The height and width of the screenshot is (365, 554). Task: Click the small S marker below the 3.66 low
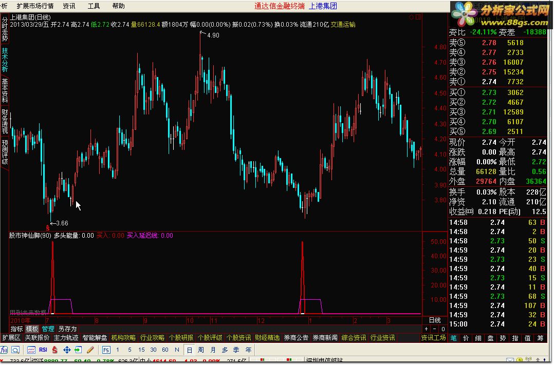point(48,228)
